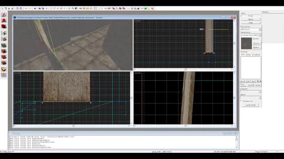Select the gray Block tool

[4, 39]
